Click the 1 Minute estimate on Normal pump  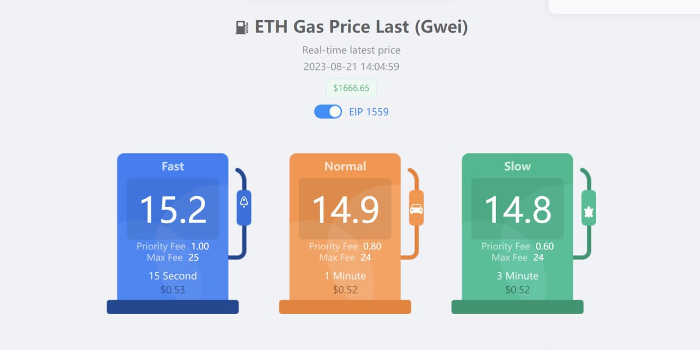[345, 276]
